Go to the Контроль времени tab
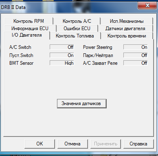The height and width of the screenshot is (156, 158). pos(127,36)
